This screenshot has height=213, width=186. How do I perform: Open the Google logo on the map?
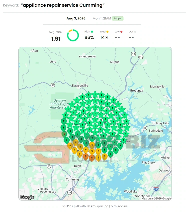tap(27, 197)
